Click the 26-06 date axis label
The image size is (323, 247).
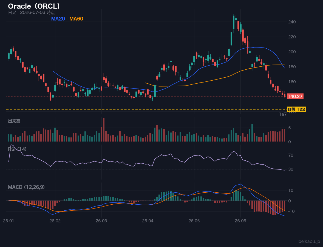tap(240, 221)
